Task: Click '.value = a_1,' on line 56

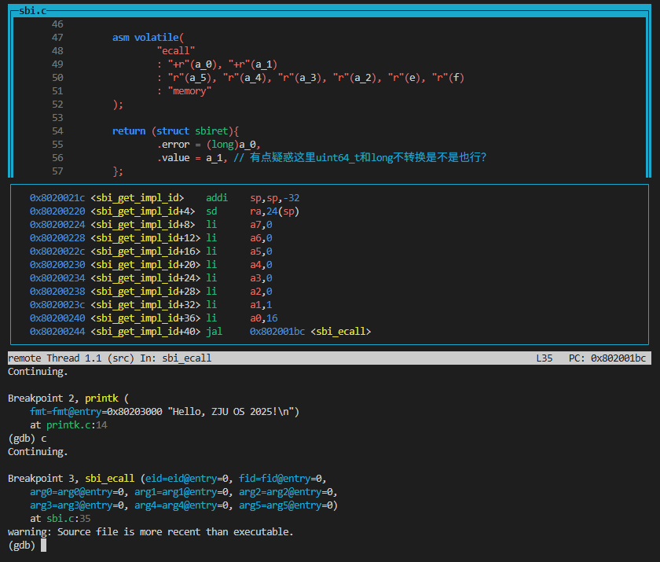Action: point(192,158)
